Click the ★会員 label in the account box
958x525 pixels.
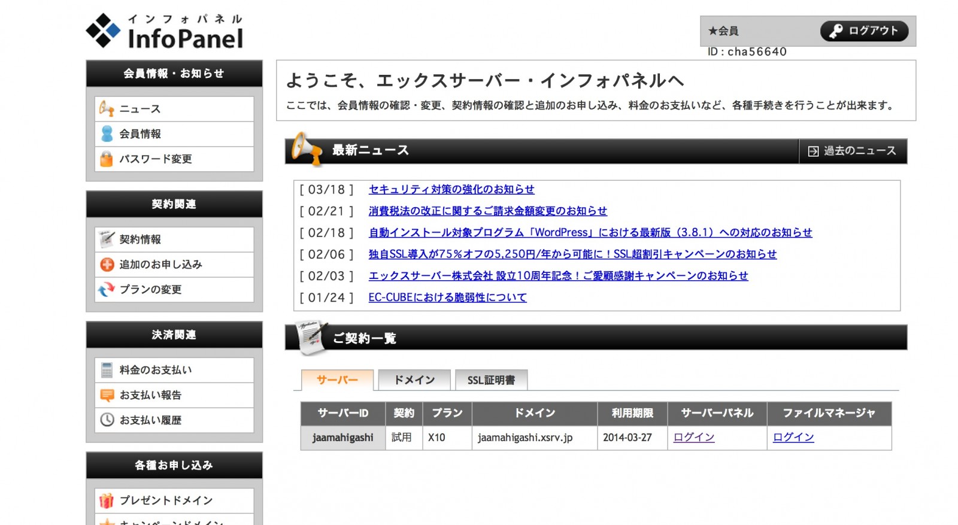[x=723, y=31]
